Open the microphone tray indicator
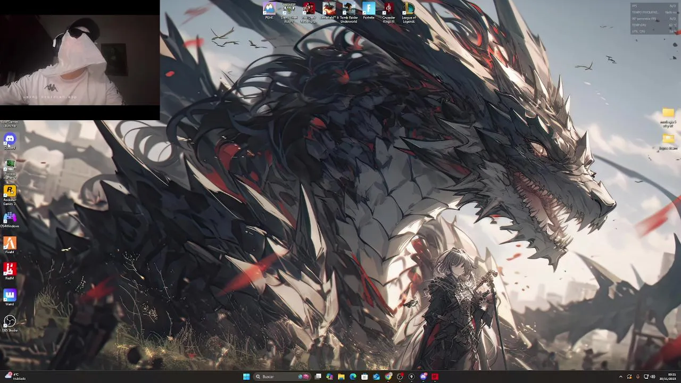The image size is (681, 383). click(637, 377)
